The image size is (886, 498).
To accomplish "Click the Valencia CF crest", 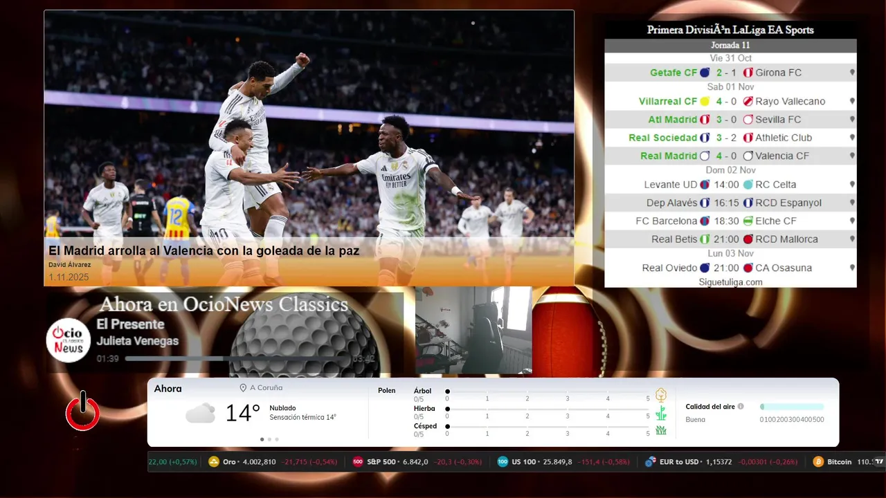I will point(748,156).
